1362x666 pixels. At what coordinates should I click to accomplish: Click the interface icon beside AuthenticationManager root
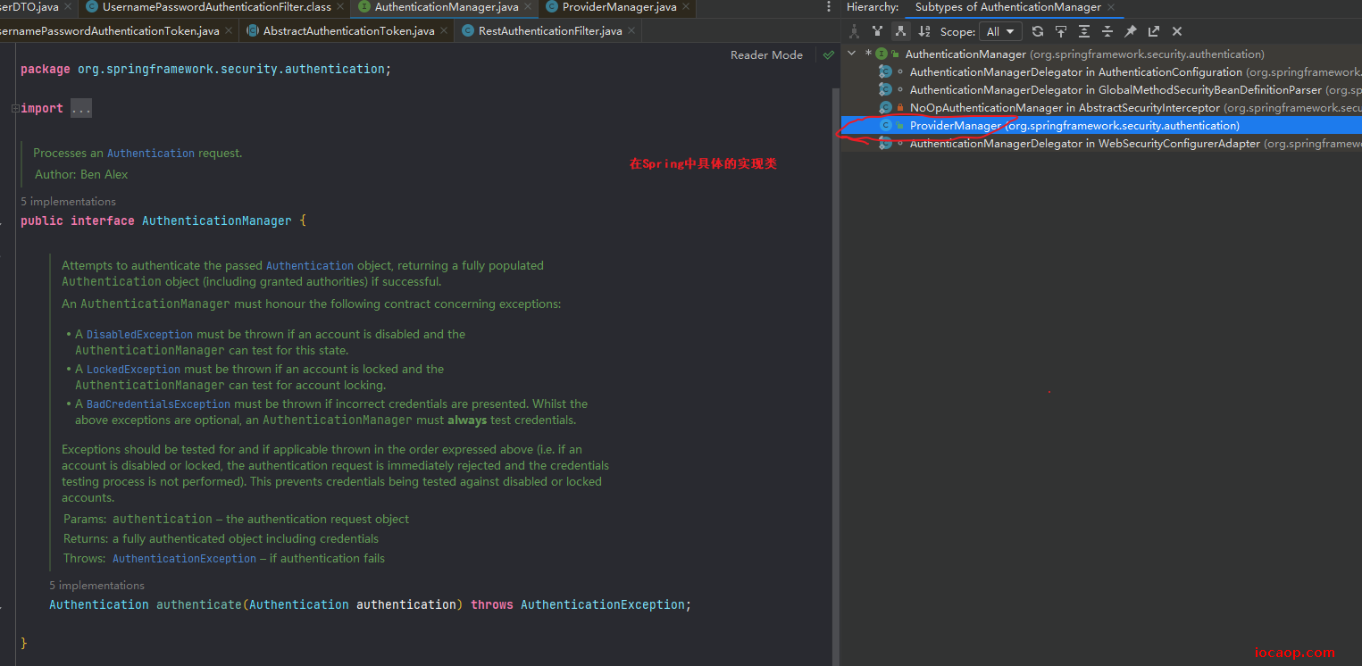882,54
